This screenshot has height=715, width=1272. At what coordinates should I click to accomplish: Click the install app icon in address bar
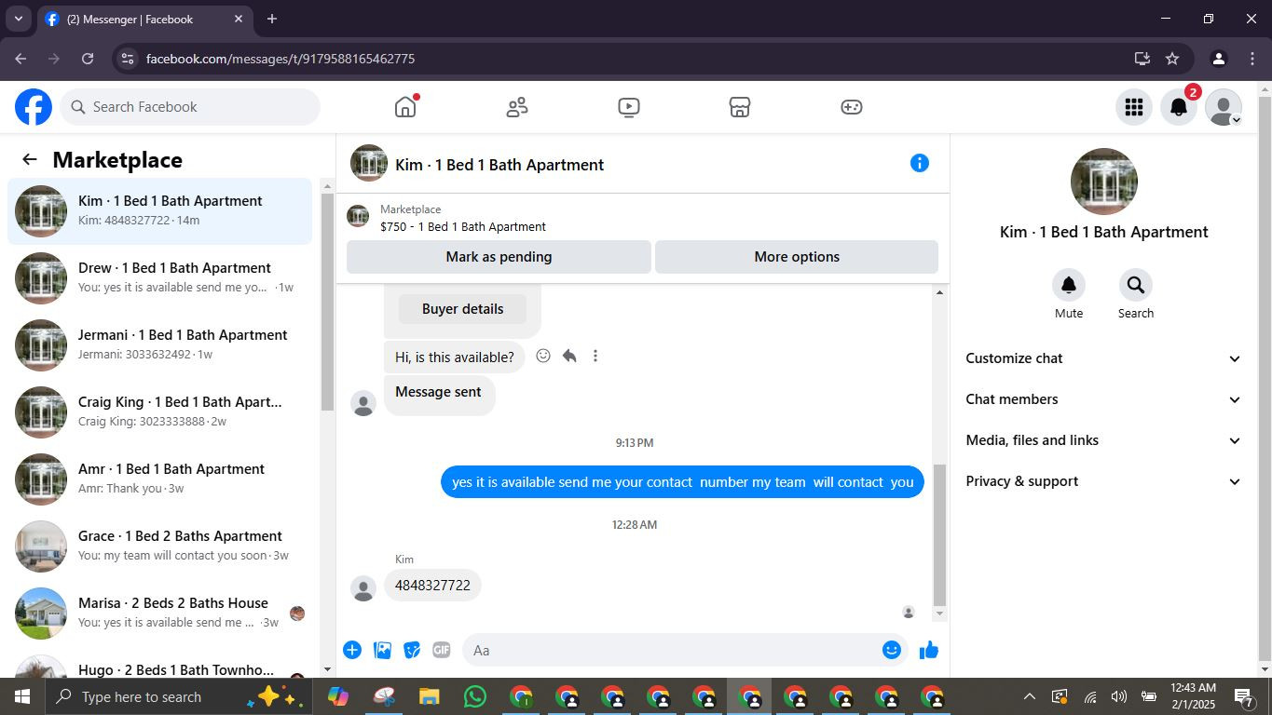[x=1142, y=59]
